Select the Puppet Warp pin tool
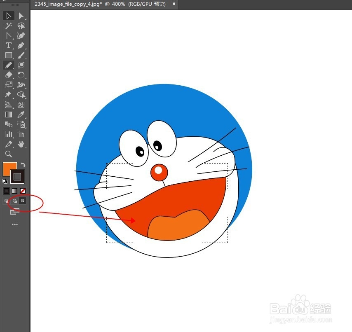The width and height of the screenshot is (352, 332). click(9, 95)
